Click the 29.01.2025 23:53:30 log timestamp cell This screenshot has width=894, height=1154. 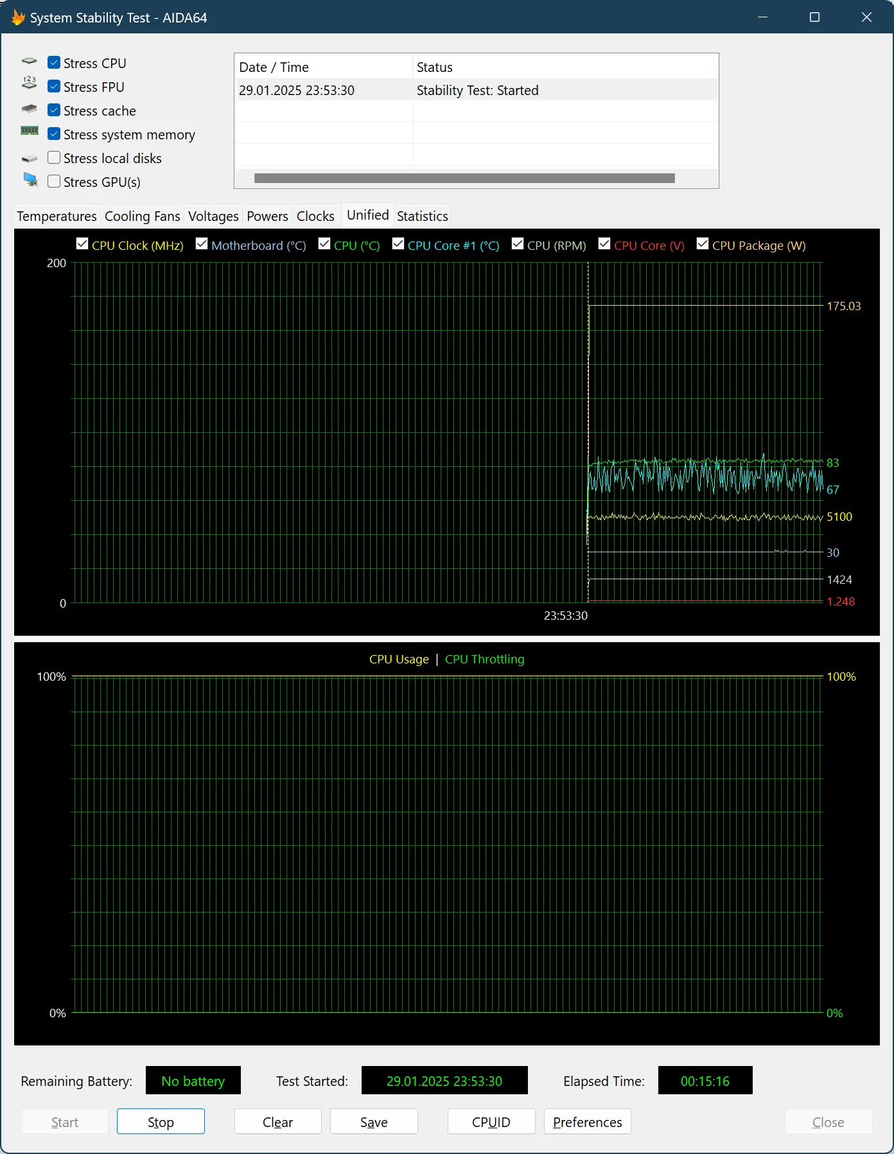point(297,91)
